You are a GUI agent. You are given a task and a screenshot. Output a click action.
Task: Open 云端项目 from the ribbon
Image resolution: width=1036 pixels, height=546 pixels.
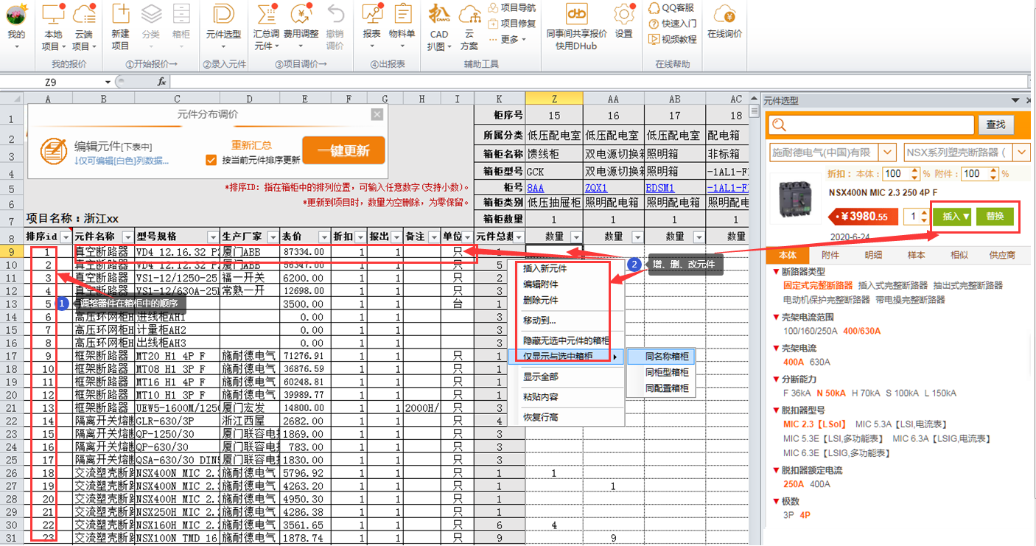84,27
